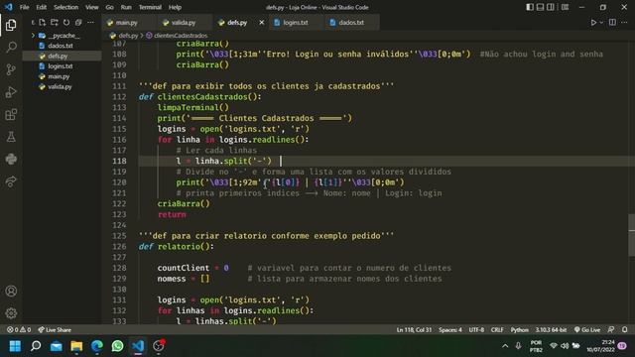Click Ln 118, Col 31 position indicator
The width and height of the screenshot is (635, 357).
414,330
